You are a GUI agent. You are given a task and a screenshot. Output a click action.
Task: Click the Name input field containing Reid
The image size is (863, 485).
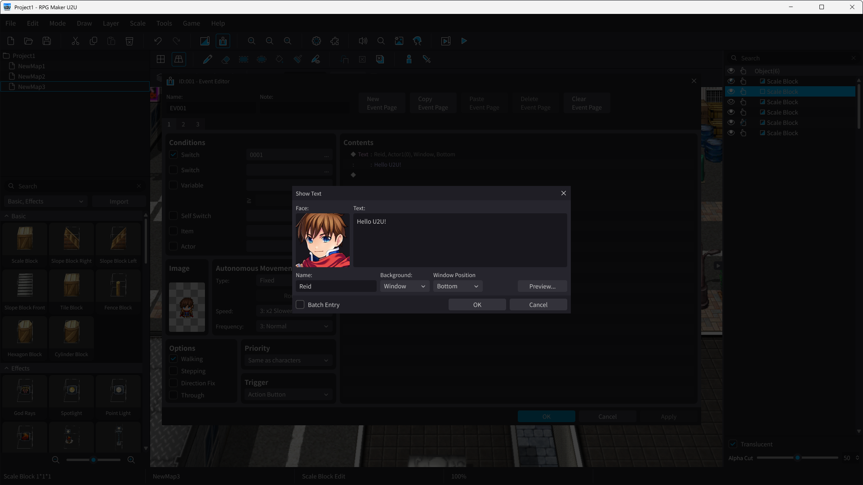(336, 287)
